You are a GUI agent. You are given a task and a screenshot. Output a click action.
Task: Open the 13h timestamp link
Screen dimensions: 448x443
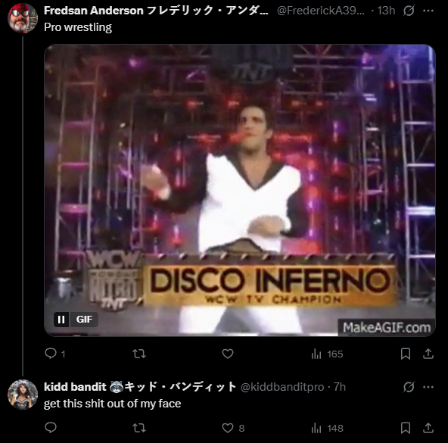(x=386, y=11)
